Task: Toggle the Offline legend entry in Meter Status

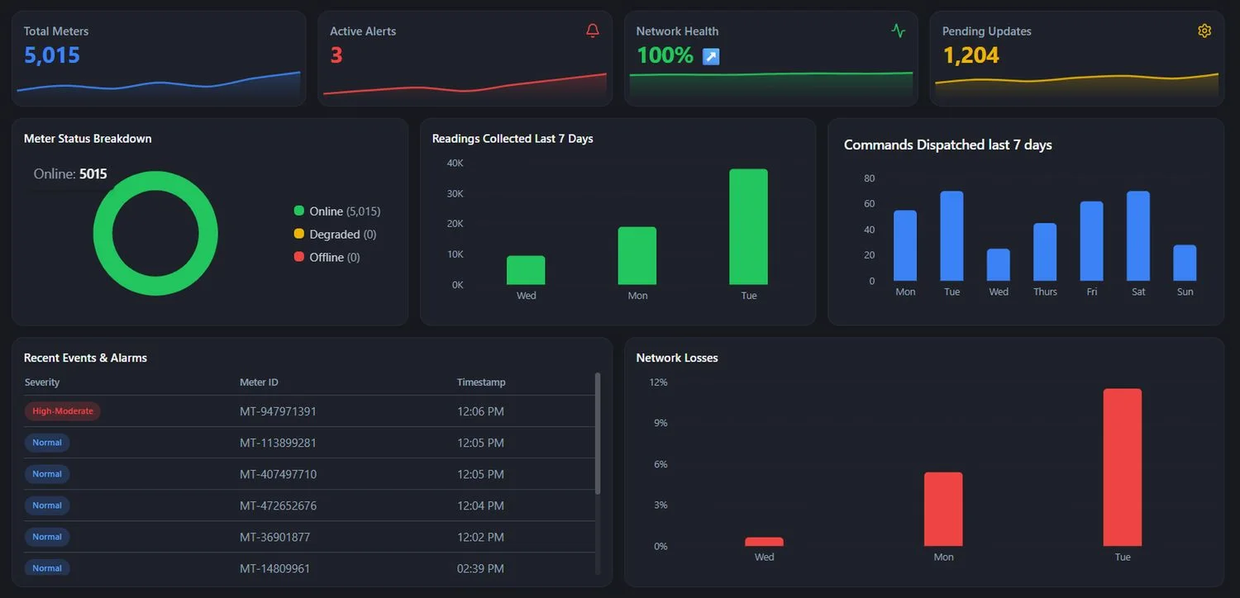Action: [x=327, y=258]
